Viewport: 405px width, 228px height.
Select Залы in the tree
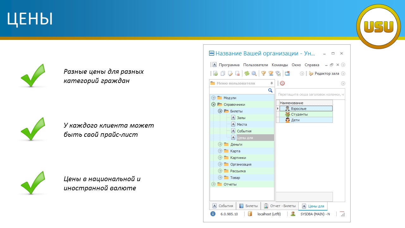point(242,118)
